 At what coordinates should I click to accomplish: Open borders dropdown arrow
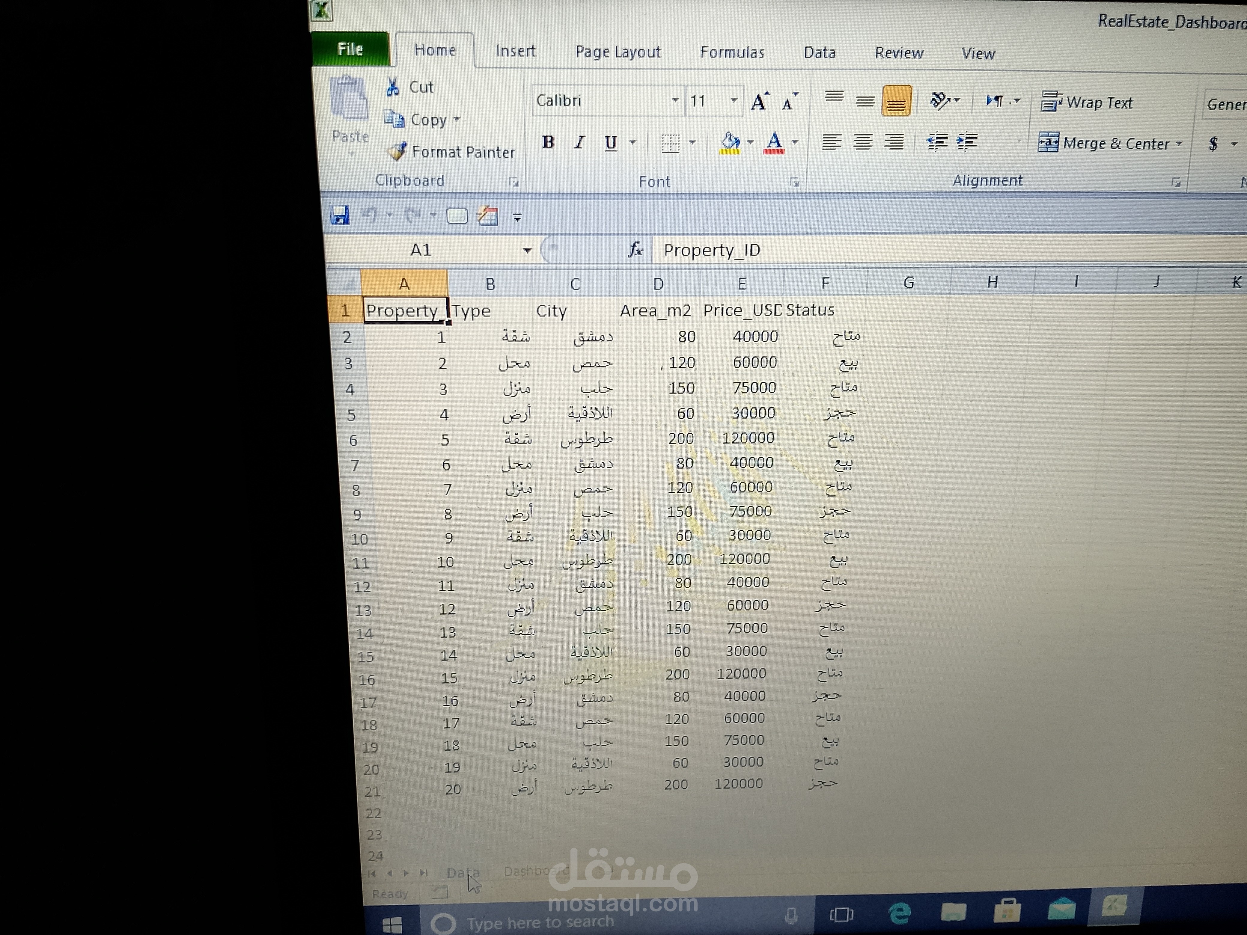[x=692, y=143]
